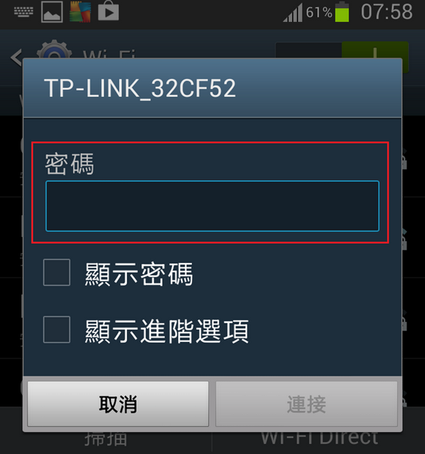Tap the clock showing 07:58
This screenshot has height=454, width=425.
click(x=386, y=12)
